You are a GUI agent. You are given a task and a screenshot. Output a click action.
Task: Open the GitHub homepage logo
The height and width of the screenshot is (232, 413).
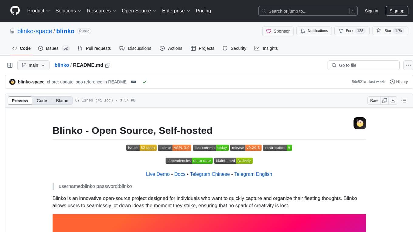[15, 11]
